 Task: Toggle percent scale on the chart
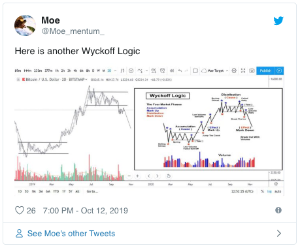[262, 191]
